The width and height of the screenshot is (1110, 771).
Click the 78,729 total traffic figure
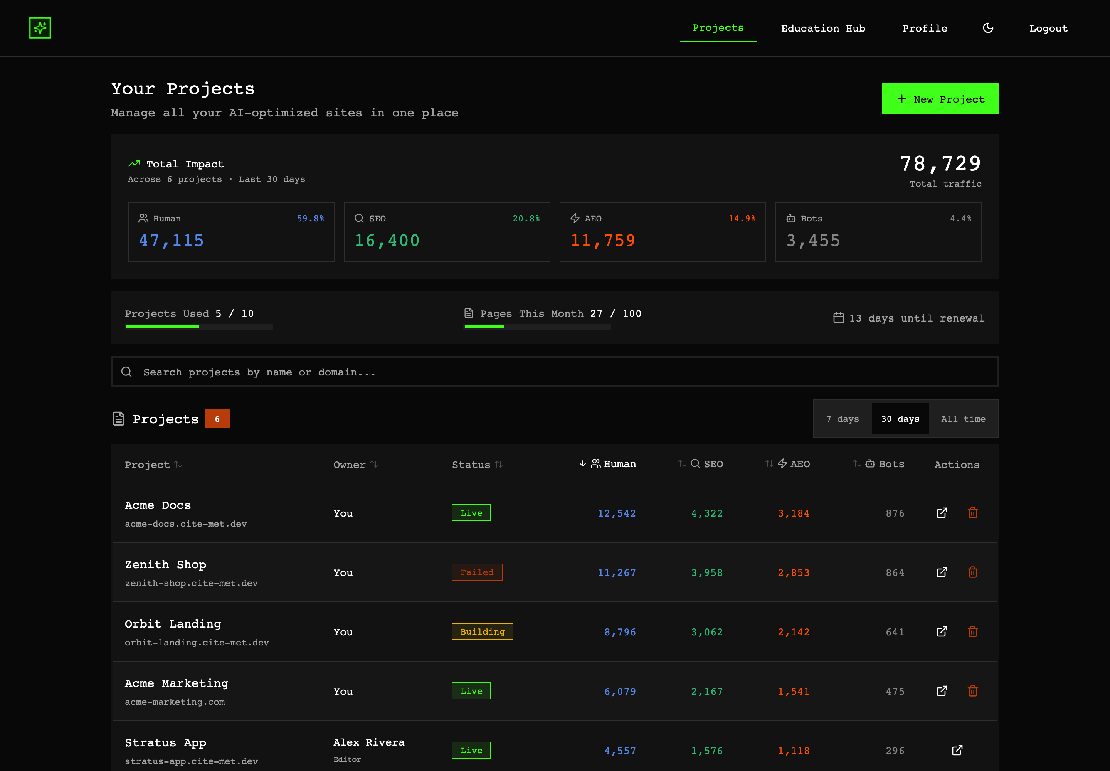click(x=940, y=164)
